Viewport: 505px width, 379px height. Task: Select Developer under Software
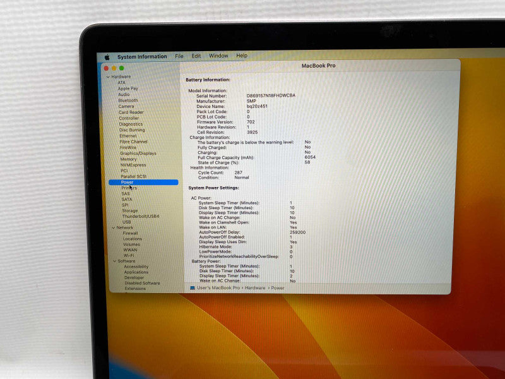click(134, 278)
